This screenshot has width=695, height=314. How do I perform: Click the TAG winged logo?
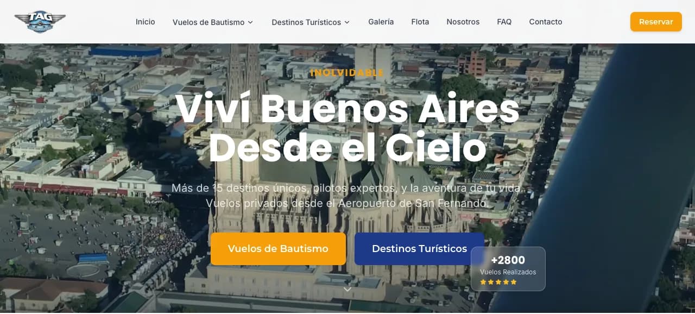pos(40,22)
